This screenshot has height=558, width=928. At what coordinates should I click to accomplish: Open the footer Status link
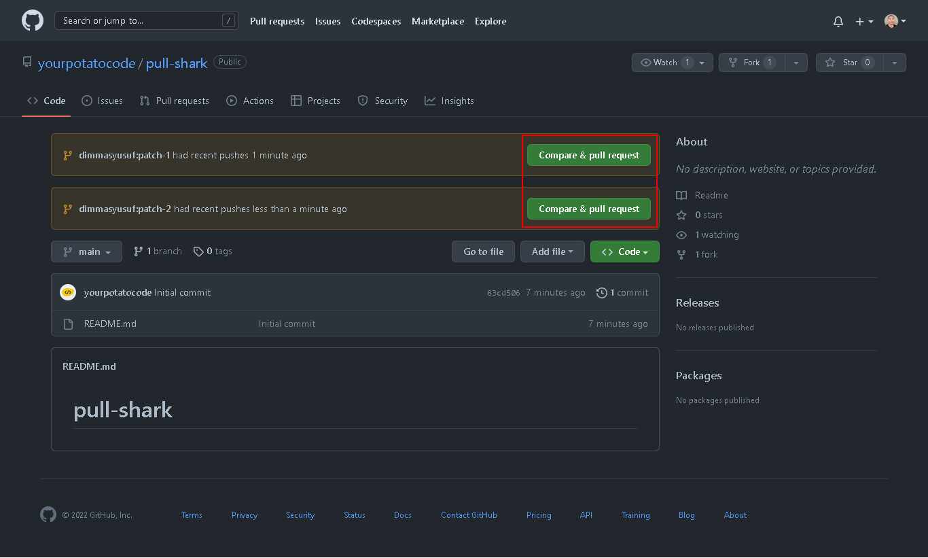pos(355,515)
